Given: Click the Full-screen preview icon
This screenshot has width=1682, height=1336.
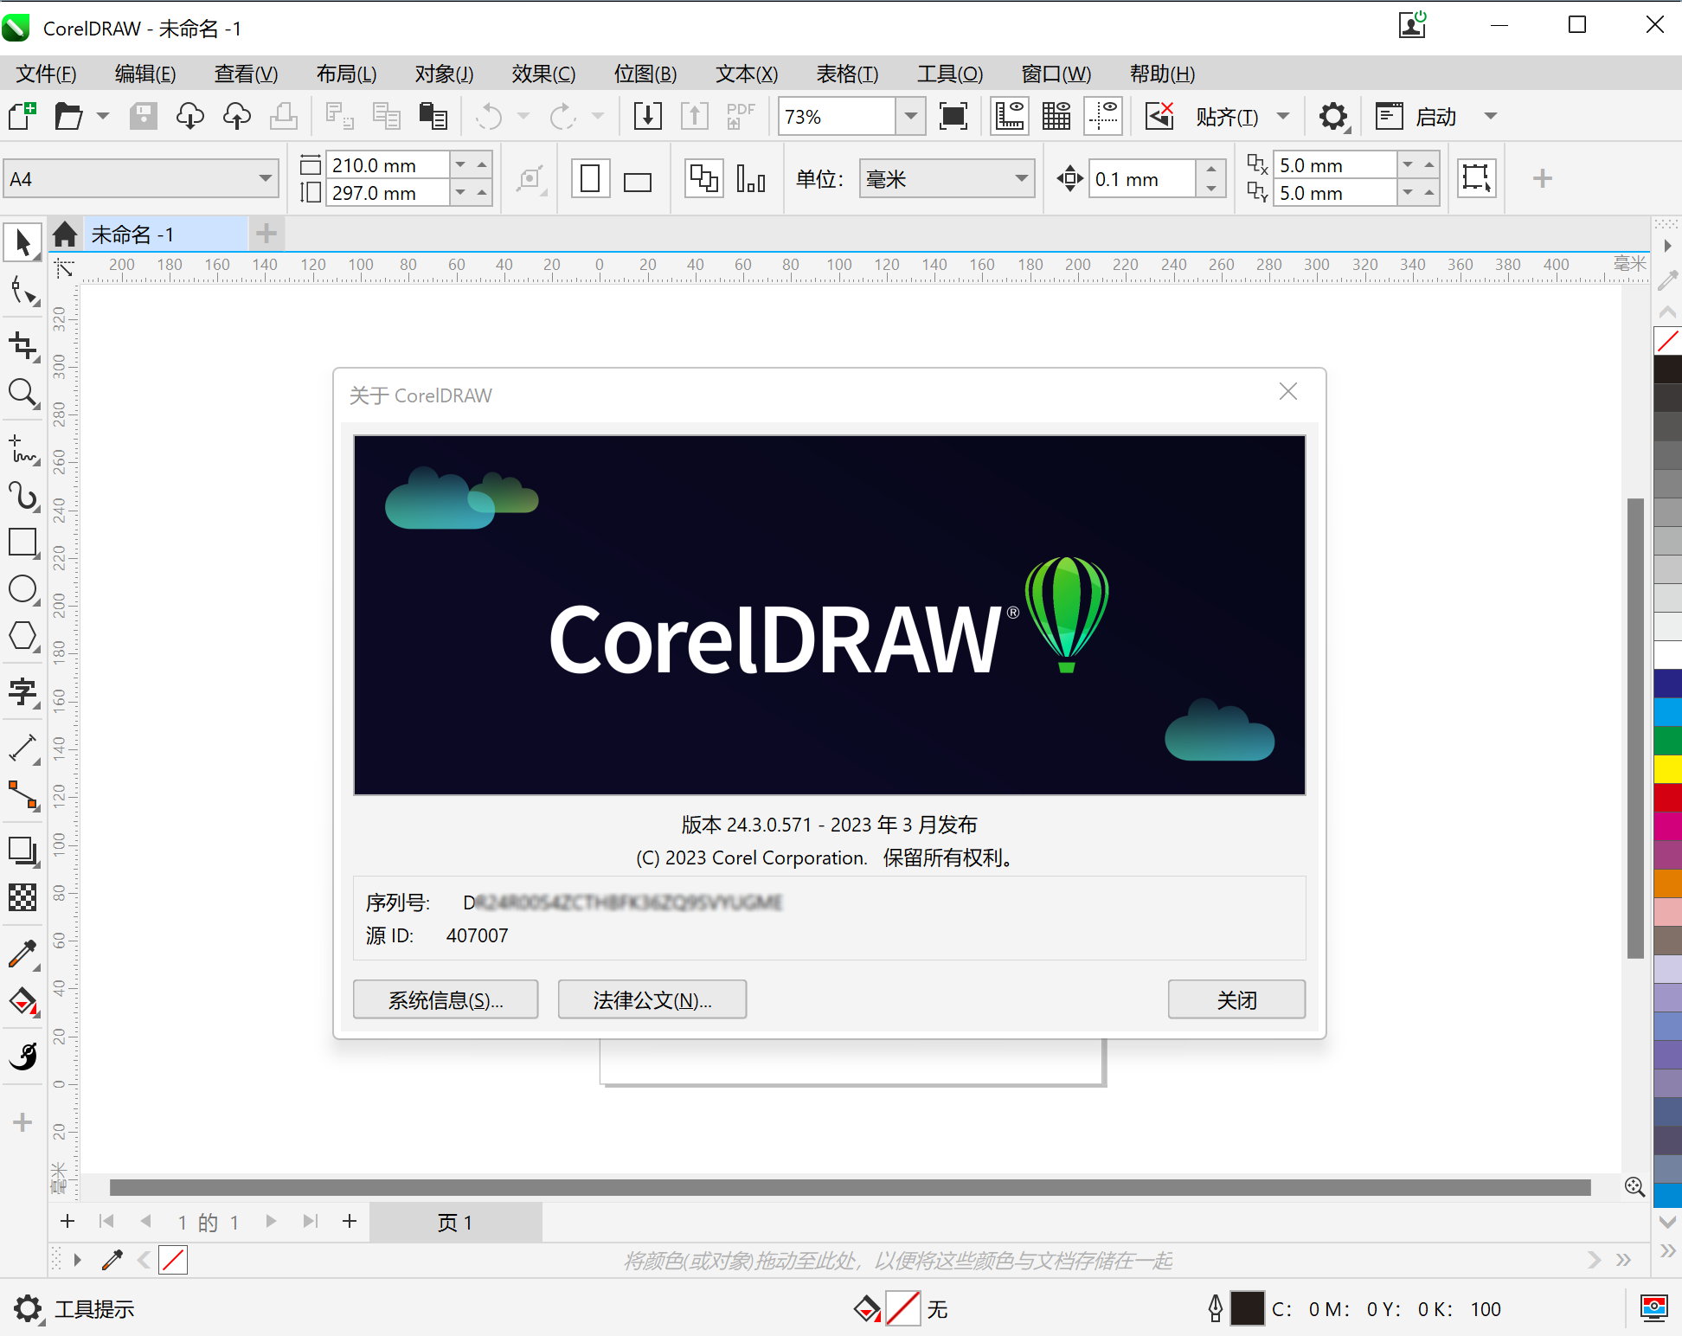Looking at the screenshot, I should [x=953, y=116].
